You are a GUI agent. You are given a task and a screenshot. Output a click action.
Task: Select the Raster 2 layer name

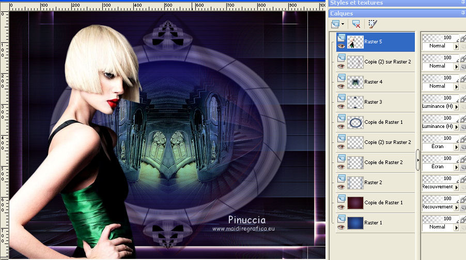pyautogui.click(x=374, y=183)
